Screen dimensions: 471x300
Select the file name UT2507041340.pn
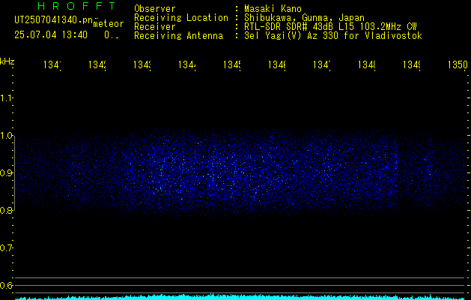tap(54, 20)
